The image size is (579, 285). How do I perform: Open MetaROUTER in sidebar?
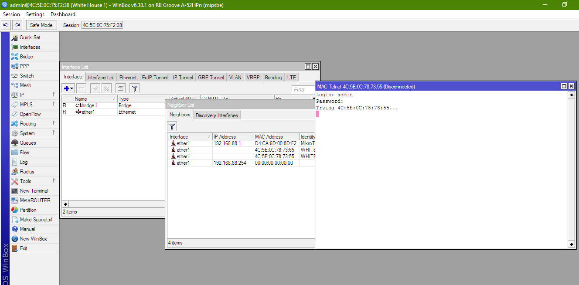34,200
